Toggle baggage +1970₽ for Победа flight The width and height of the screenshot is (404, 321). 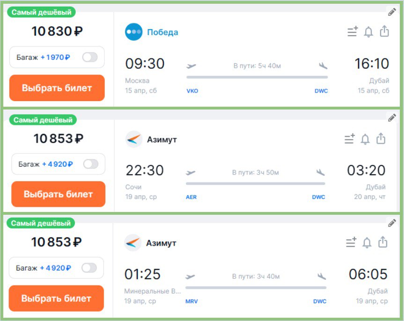[89, 58]
